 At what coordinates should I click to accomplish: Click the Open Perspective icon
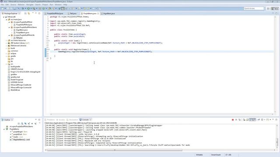coord(268,9)
